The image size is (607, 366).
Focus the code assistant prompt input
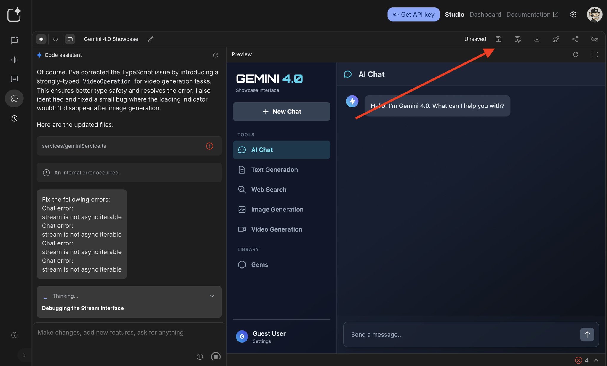click(x=129, y=333)
